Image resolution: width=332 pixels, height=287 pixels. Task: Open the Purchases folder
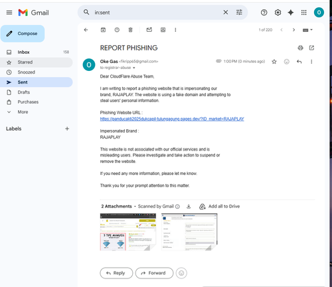[x=37, y=102]
